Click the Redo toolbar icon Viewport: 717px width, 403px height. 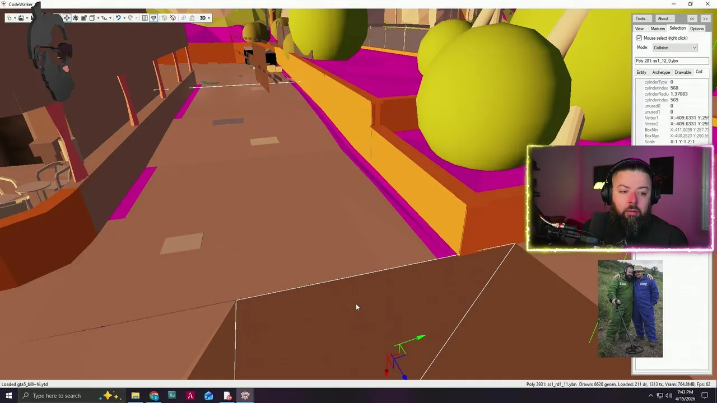tap(130, 18)
